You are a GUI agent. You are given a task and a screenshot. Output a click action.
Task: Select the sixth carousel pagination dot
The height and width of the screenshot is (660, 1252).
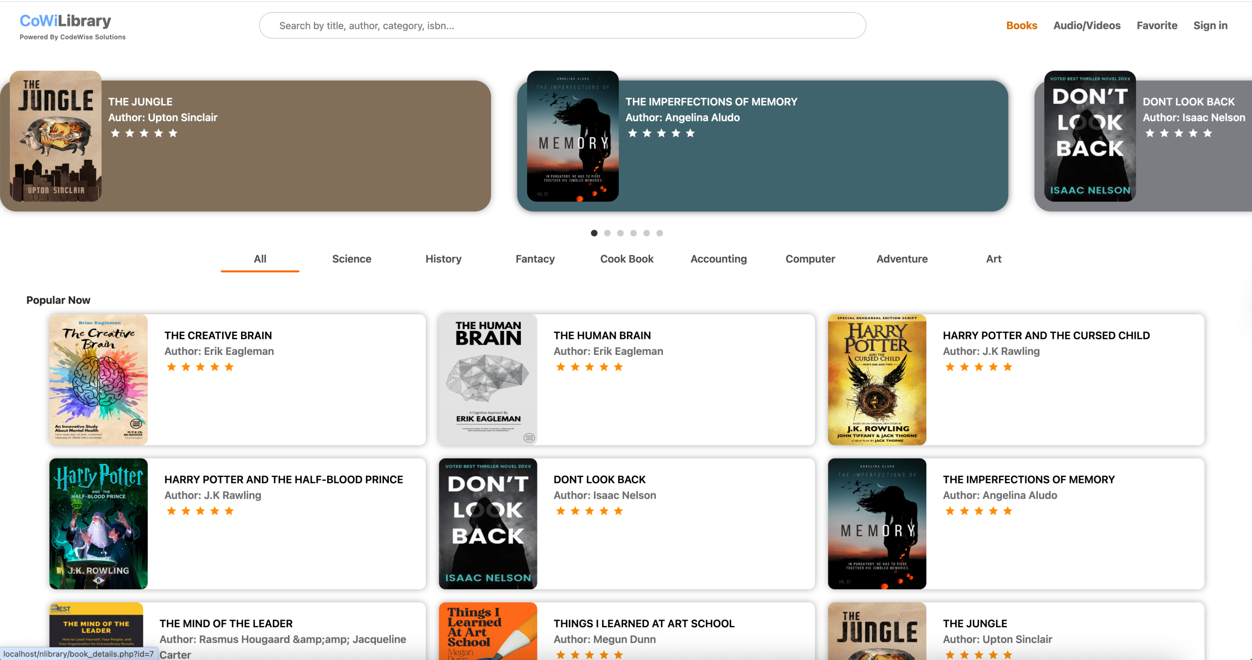coord(660,233)
